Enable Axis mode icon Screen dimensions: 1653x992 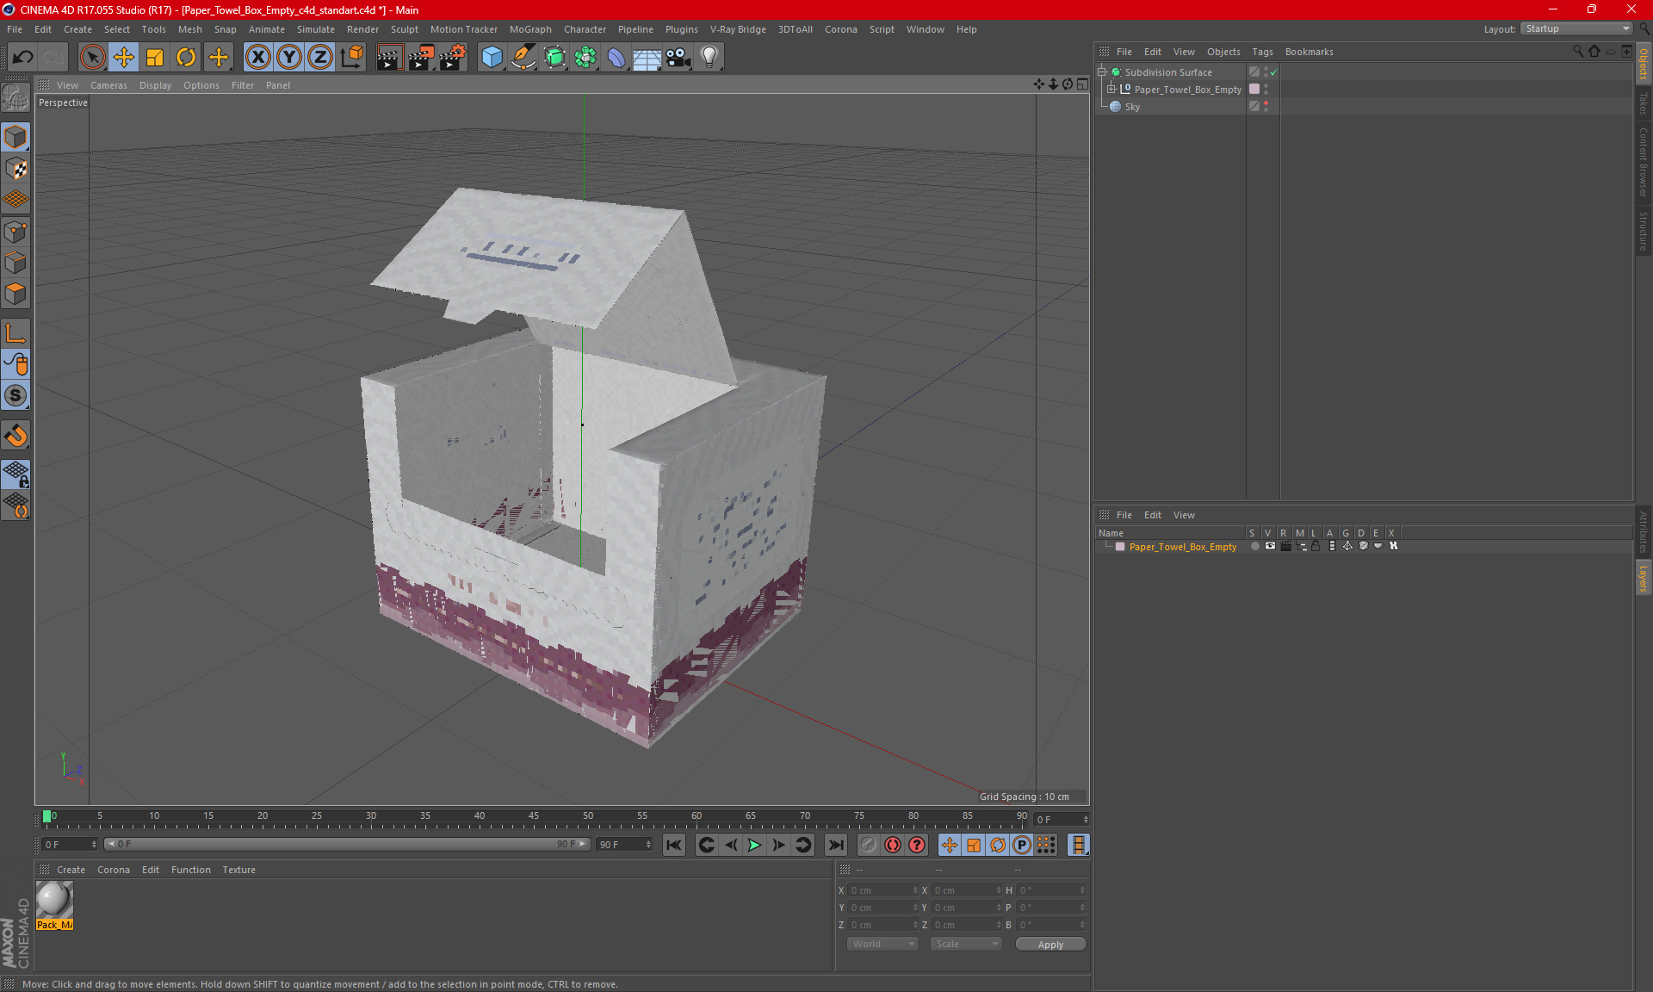click(15, 333)
